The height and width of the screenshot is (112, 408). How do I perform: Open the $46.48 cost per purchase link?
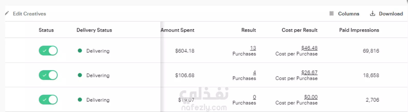click(309, 48)
